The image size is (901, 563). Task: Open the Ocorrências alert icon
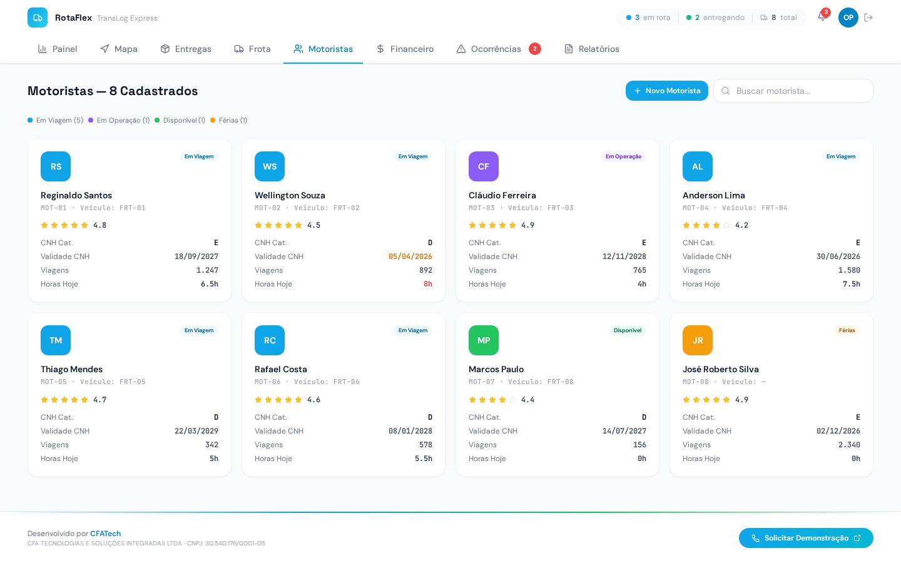[x=461, y=49]
